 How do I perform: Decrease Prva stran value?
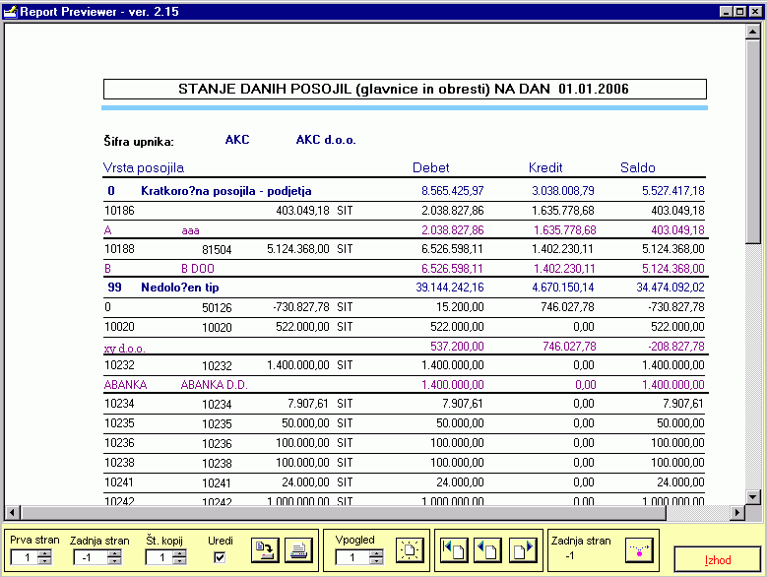[44, 561]
